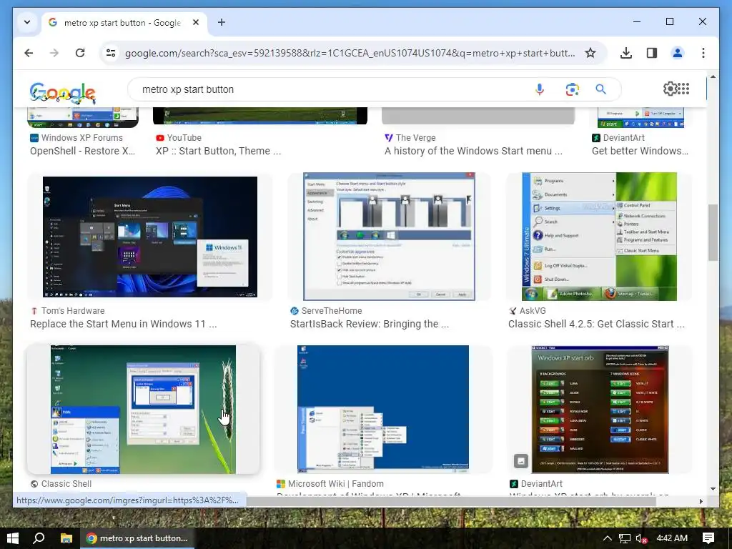732x549 pixels.
Task: Click the vertical page scrollbar thumb
Action: 713,232
